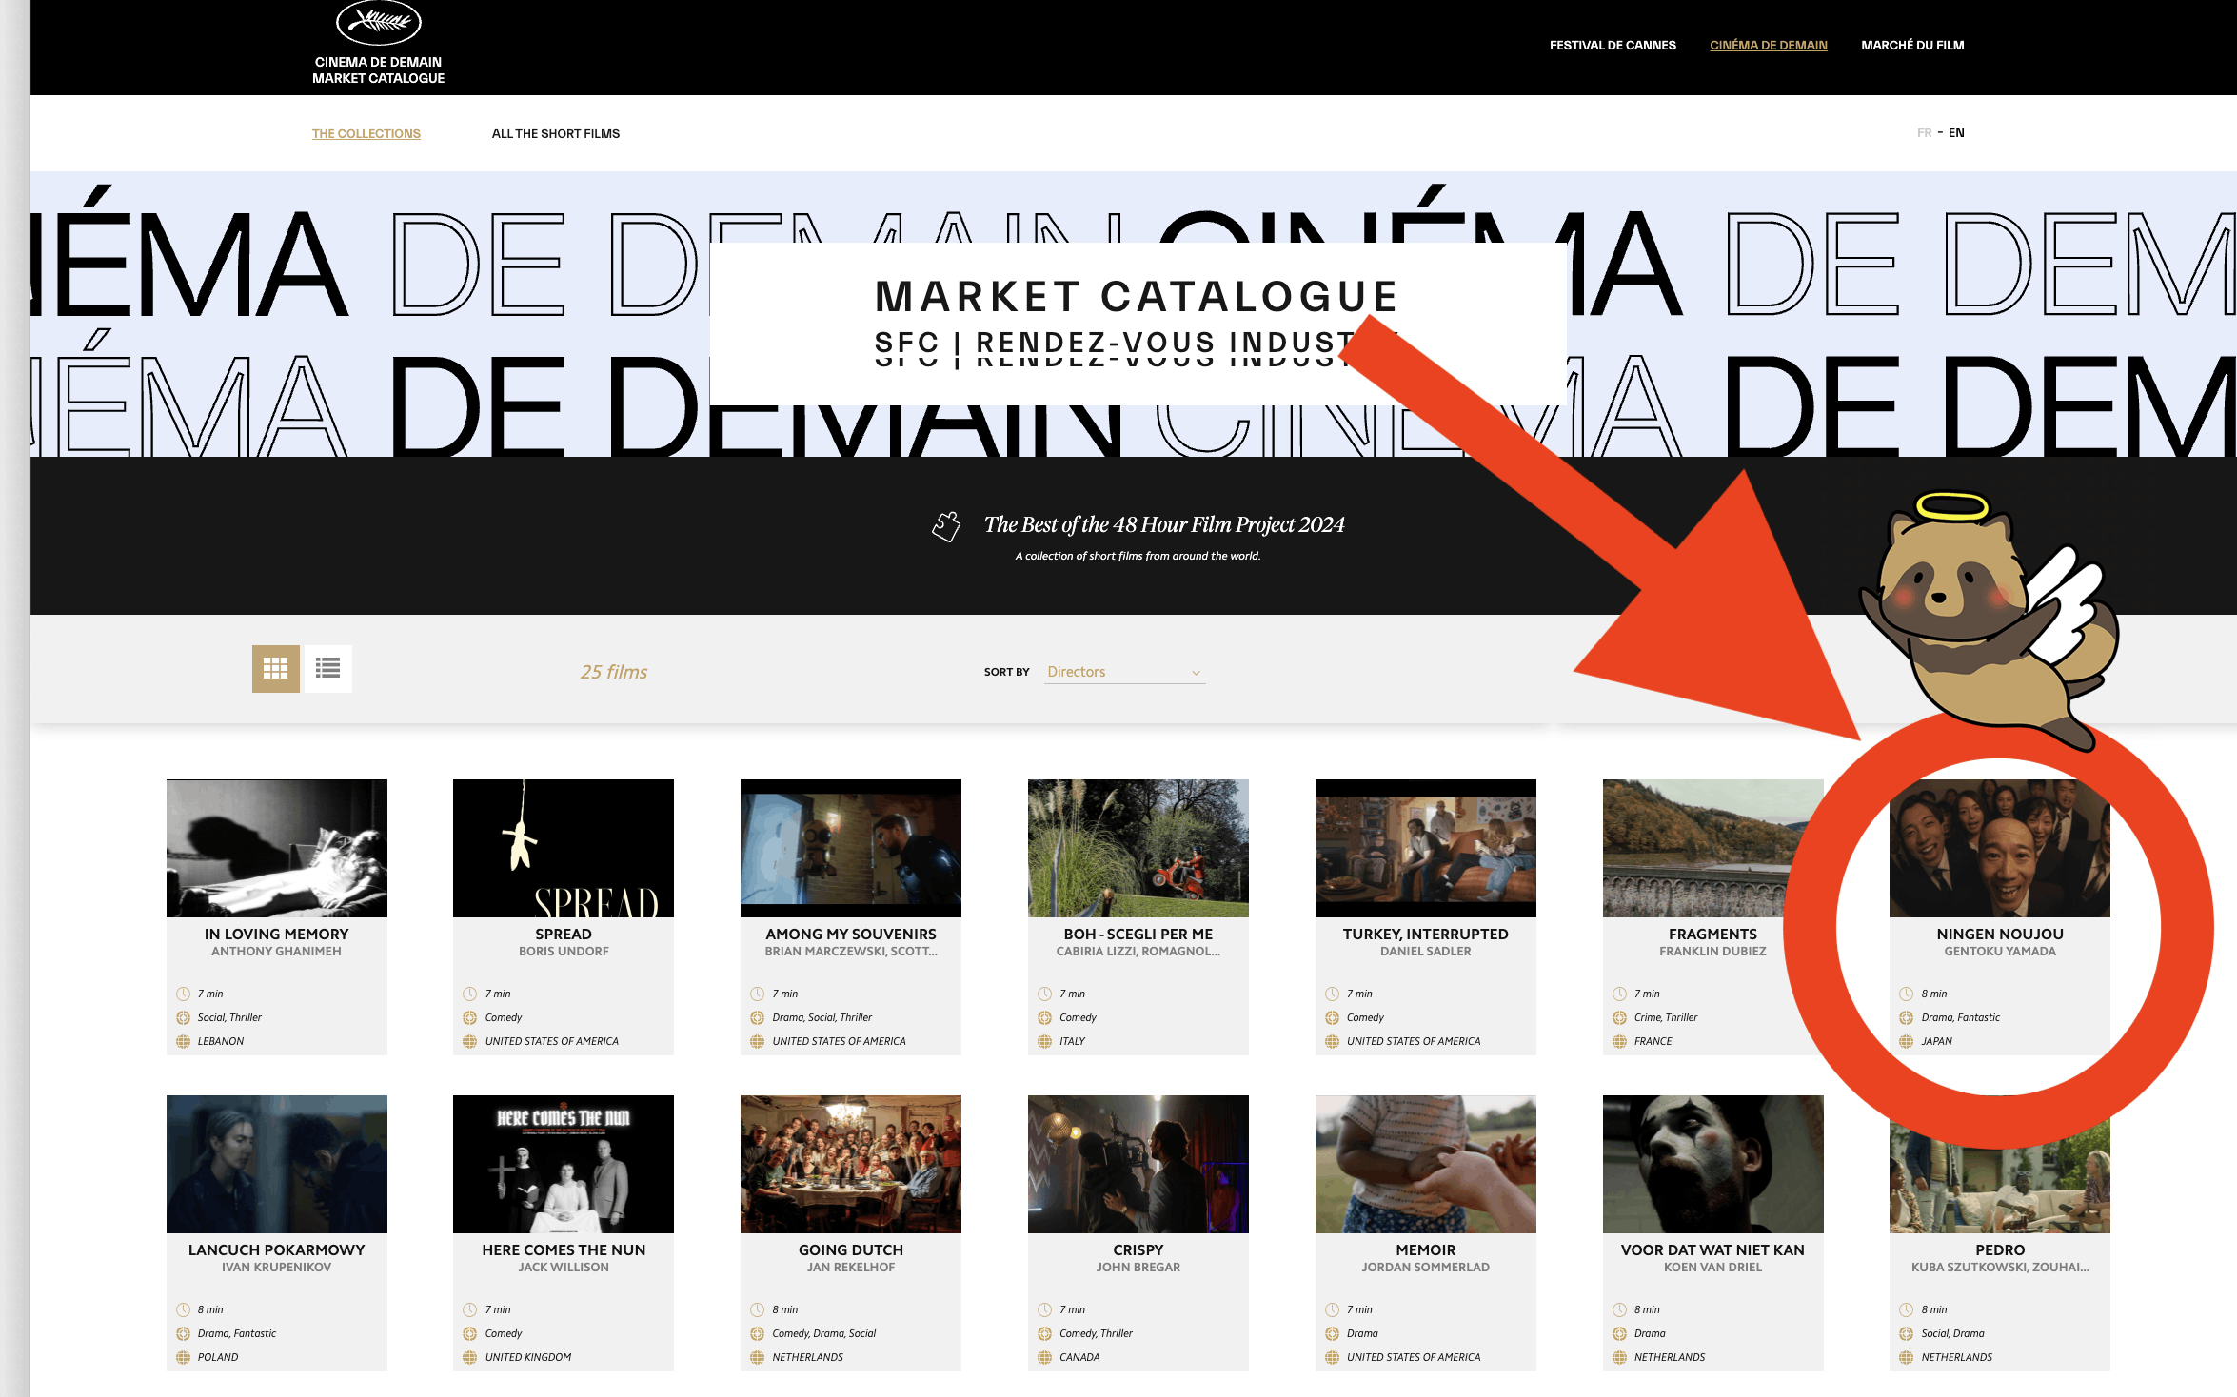
Task: Click the Sort By dropdown chevron arrow
Action: tap(1196, 673)
